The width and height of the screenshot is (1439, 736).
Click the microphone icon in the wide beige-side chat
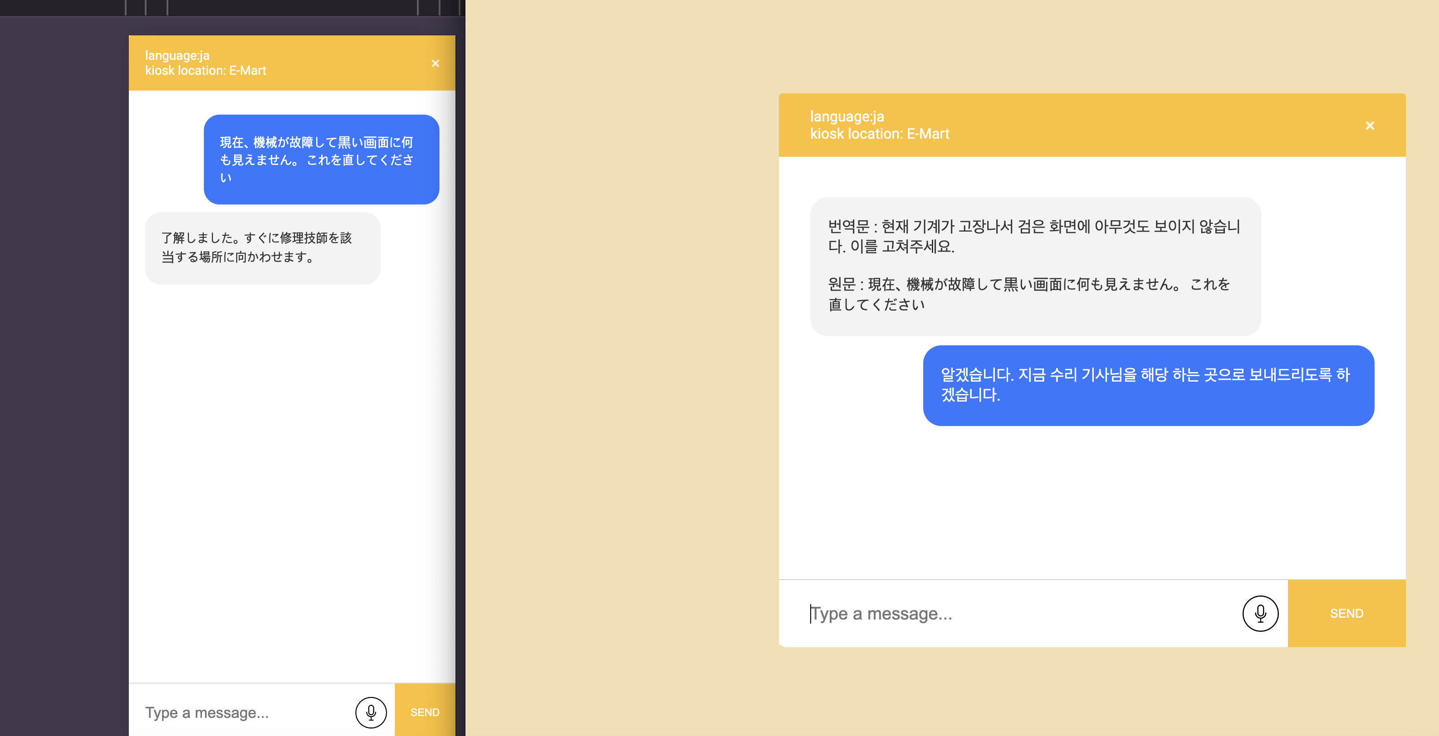(1260, 613)
